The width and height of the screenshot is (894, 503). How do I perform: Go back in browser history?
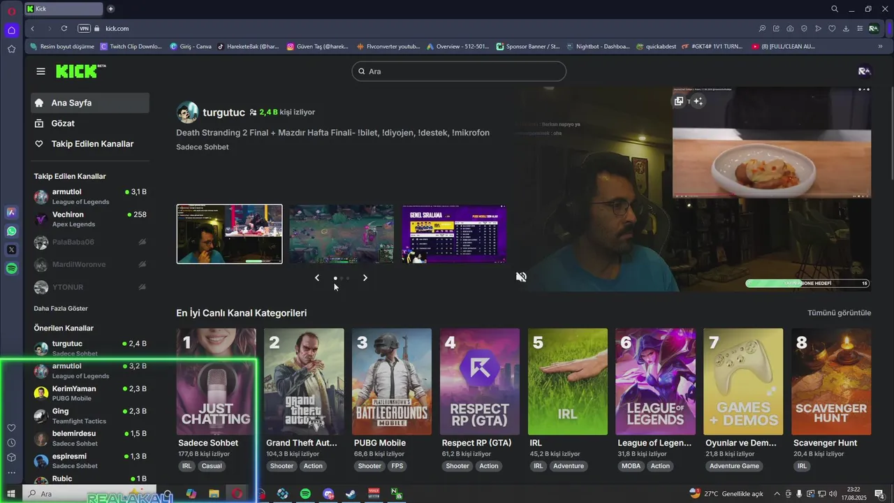32,29
